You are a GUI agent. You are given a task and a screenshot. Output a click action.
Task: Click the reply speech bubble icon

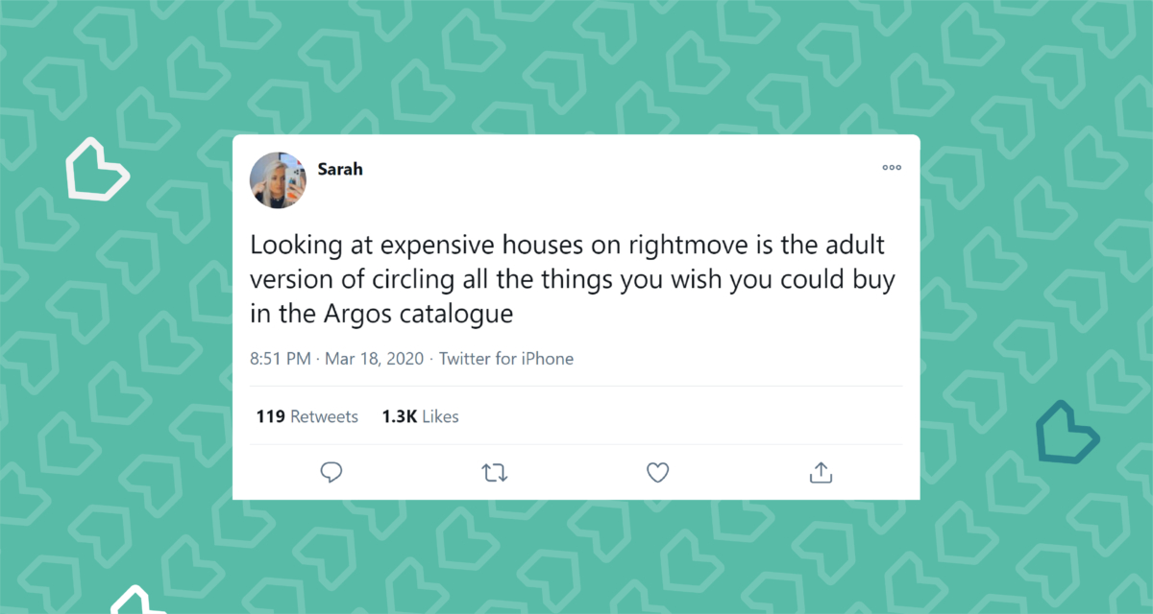coord(331,472)
